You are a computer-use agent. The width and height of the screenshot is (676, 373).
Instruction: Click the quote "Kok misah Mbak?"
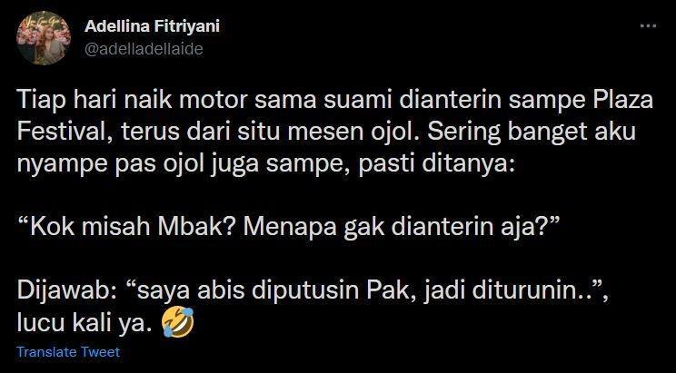[126, 227]
